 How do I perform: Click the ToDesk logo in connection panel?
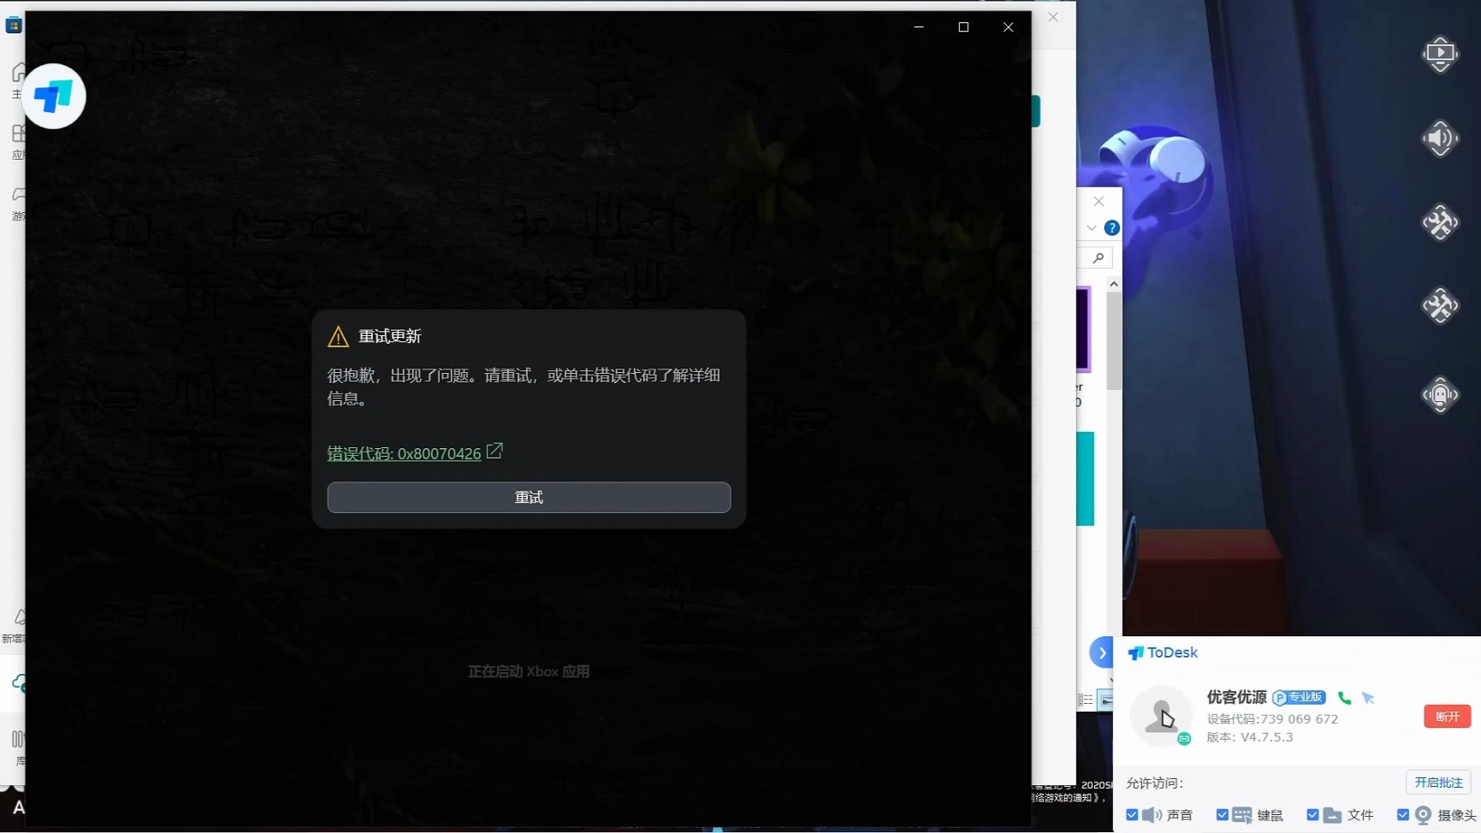(1163, 653)
